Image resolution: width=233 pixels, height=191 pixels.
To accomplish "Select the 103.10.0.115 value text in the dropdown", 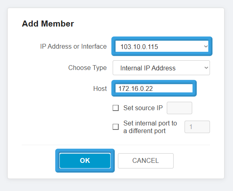I will click(x=139, y=47).
